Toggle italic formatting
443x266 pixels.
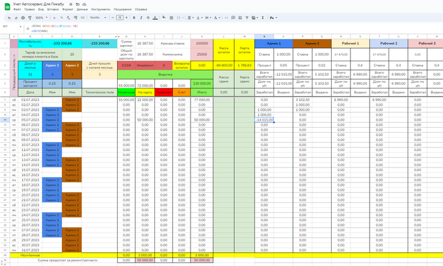[x=141, y=18]
